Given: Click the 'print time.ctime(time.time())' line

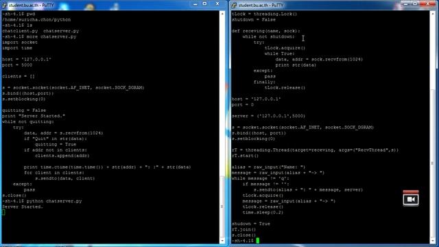Looking at the screenshot, I should pos(107,167).
